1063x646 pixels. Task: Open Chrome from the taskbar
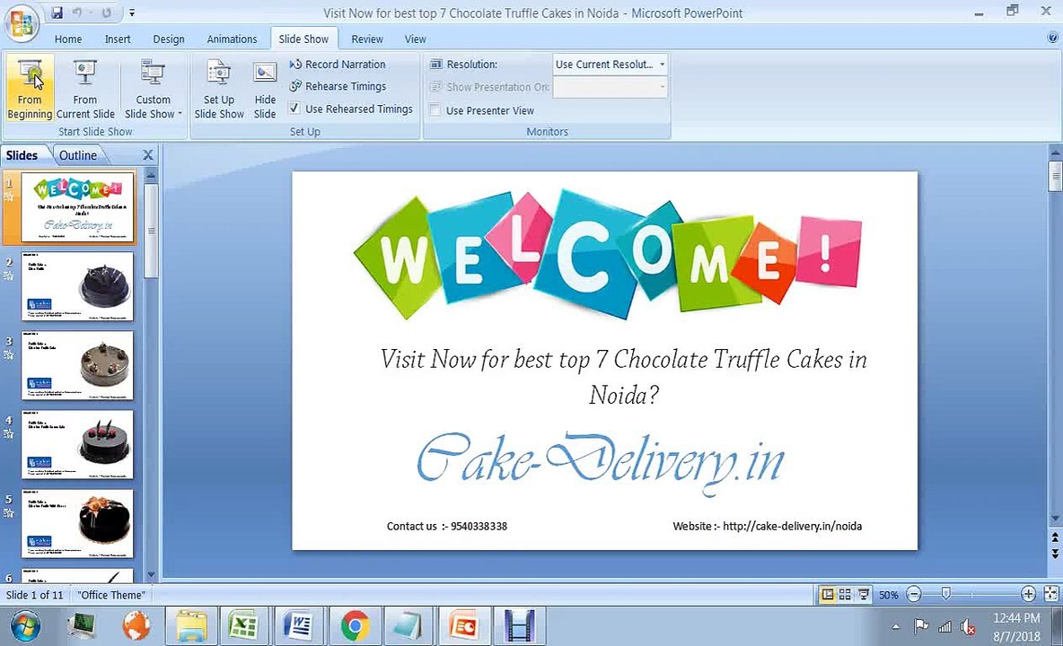pos(354,625)
